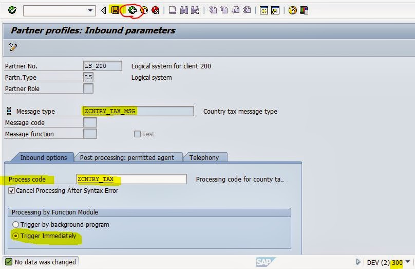Click 'Country tax message type' description

tap(240, 111)
